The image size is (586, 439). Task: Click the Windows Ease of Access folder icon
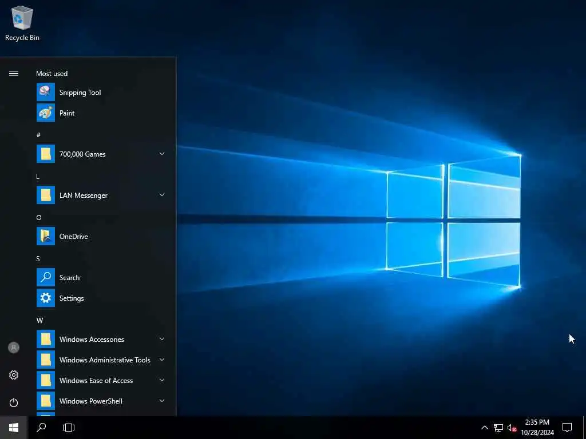pos(46,380)
